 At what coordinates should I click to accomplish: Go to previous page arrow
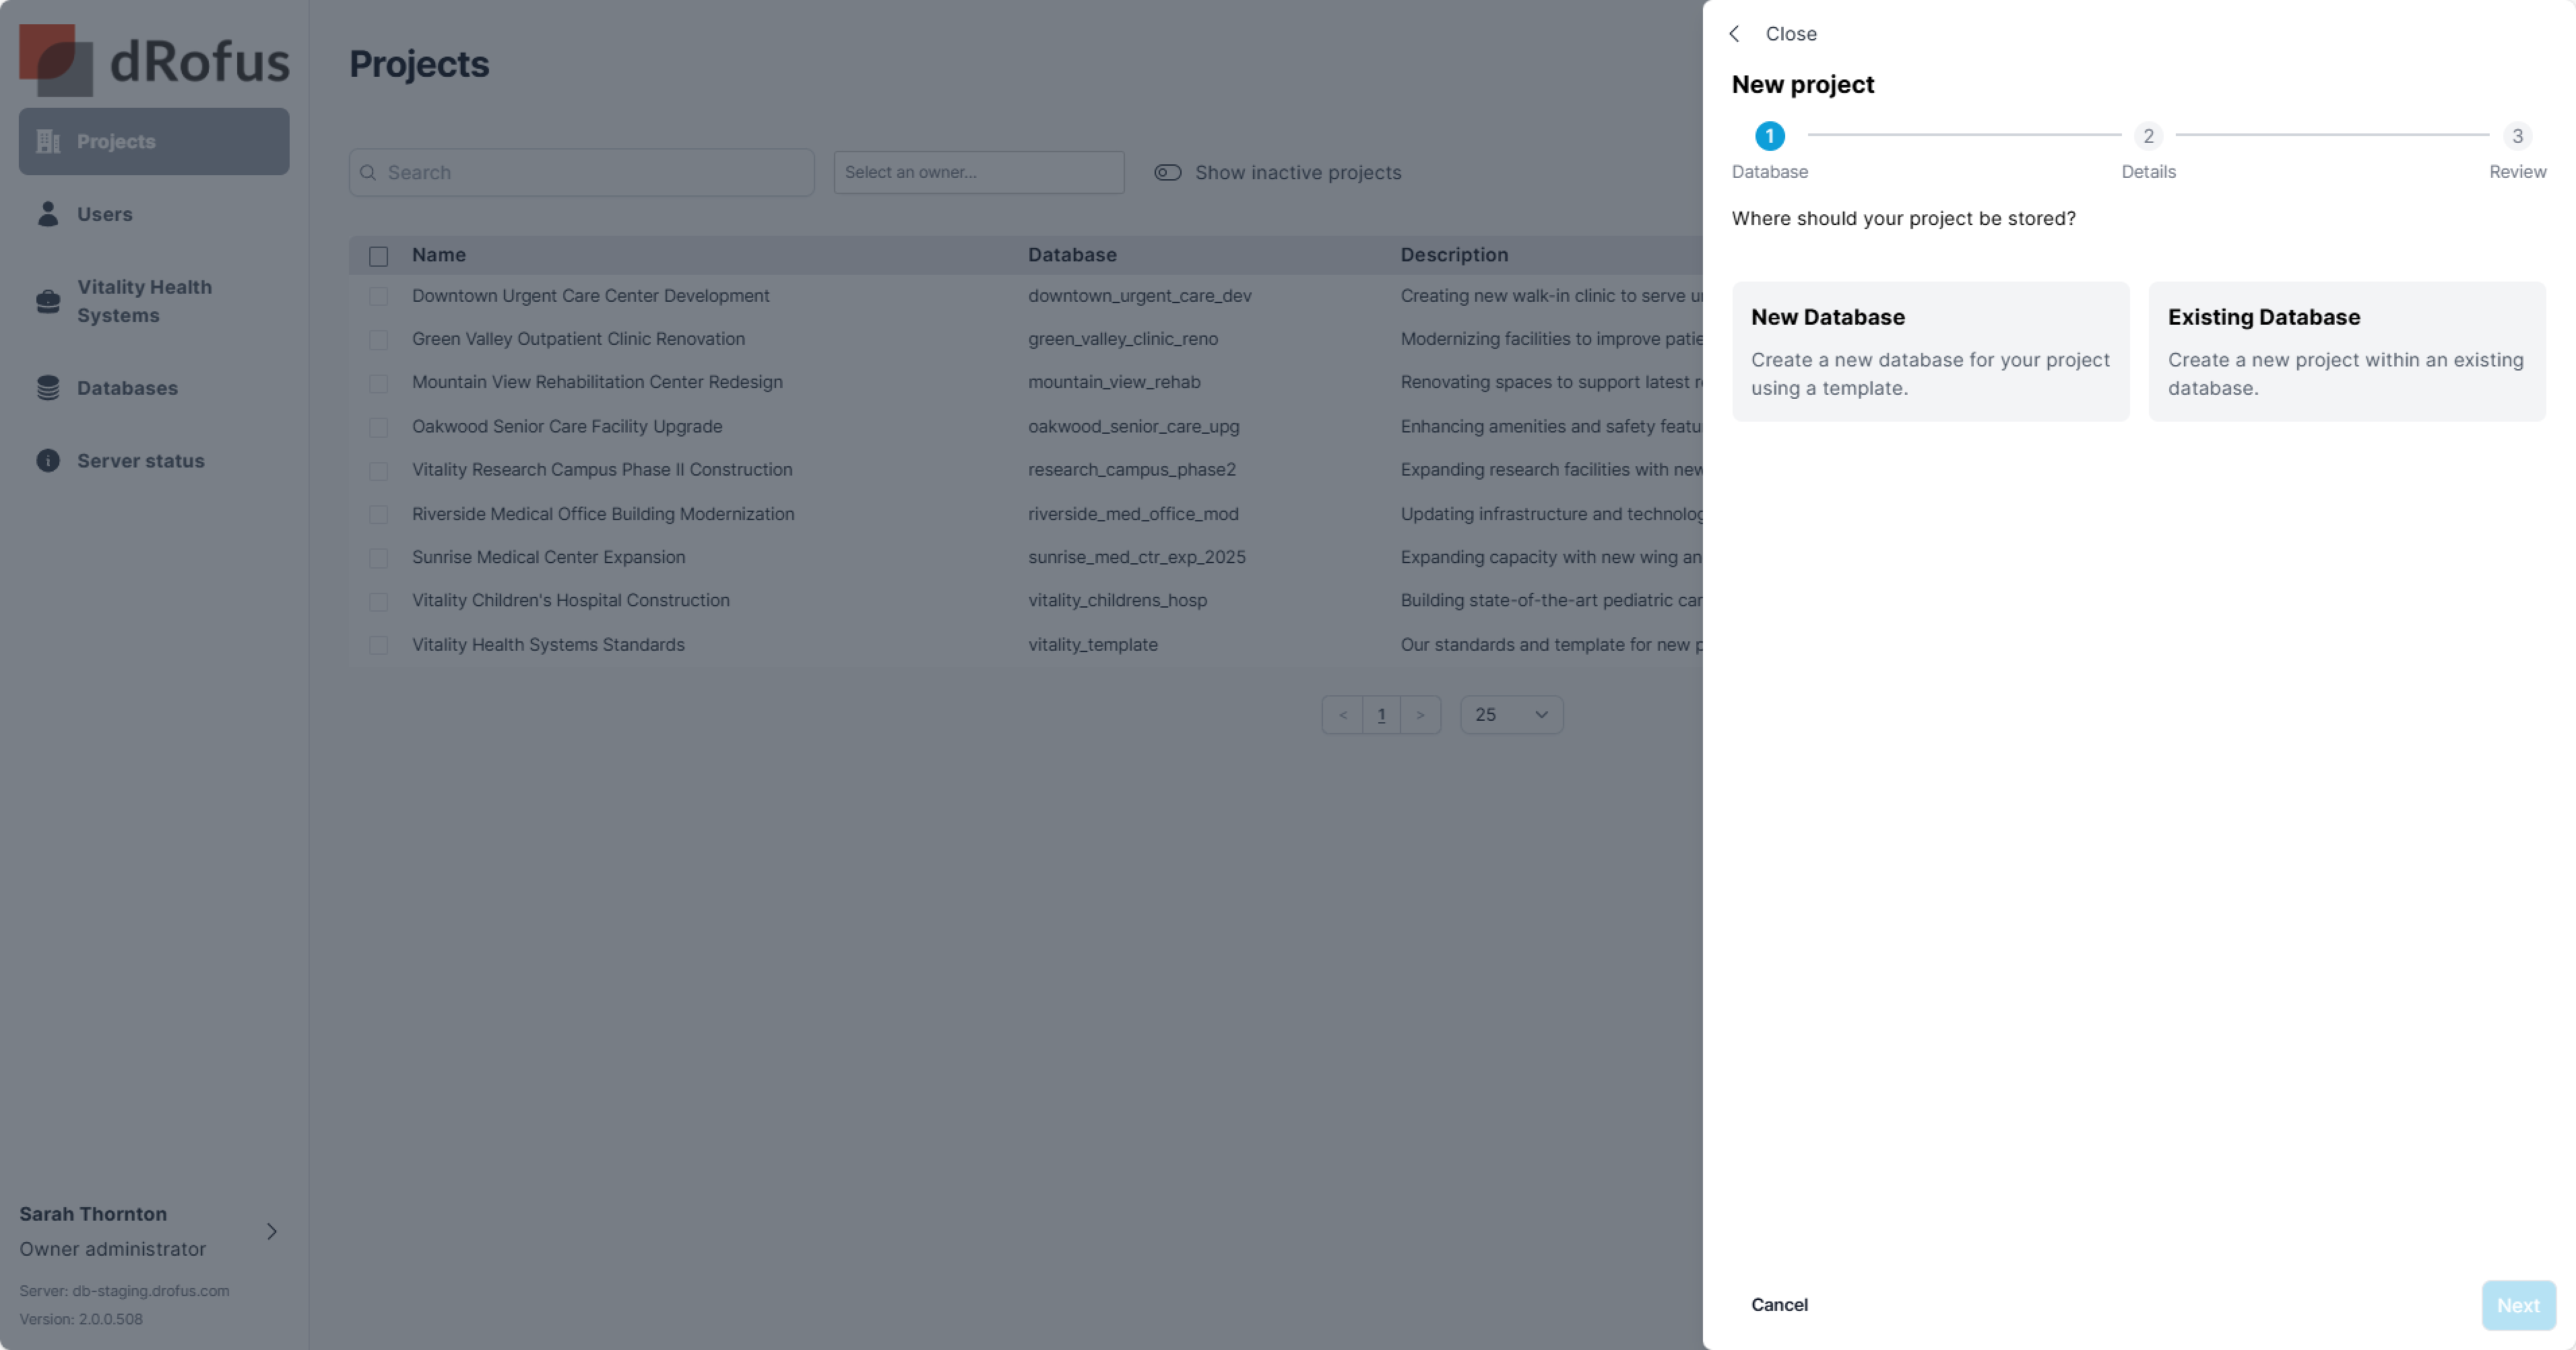tap(1342, 714)
